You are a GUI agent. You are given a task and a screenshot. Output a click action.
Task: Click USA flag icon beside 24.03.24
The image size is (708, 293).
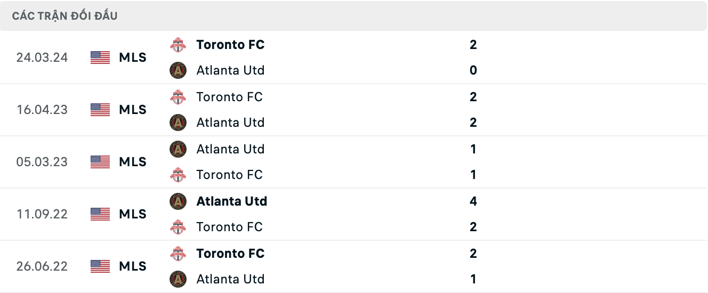(100, 58)
